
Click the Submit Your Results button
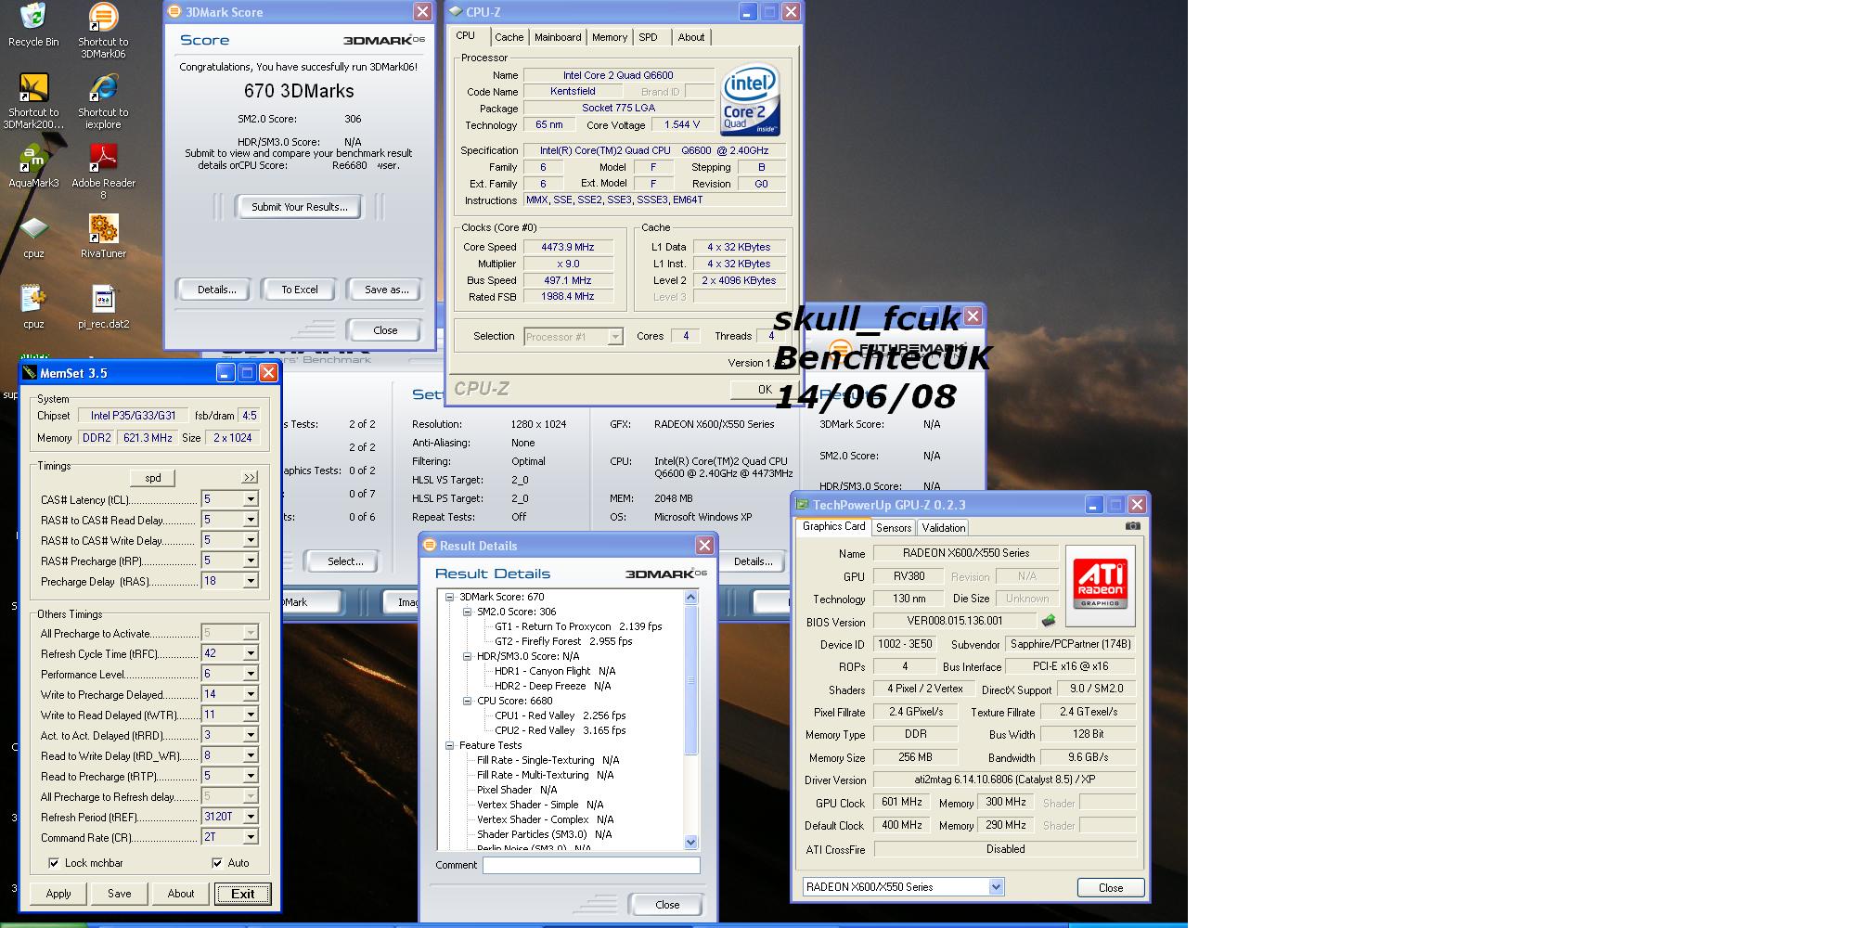[x=300, y=207]
